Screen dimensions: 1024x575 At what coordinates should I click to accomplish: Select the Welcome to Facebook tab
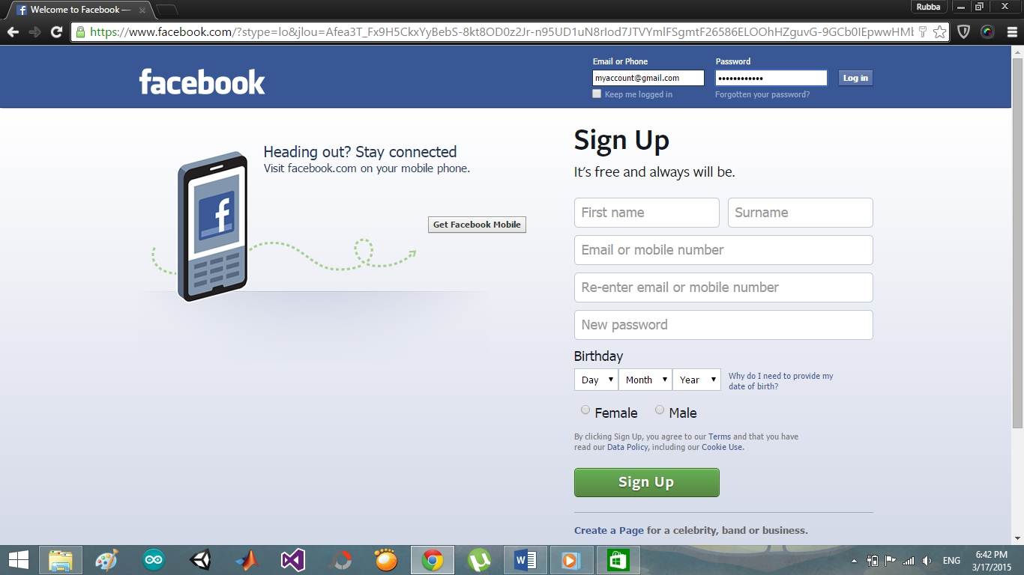(x=79, y=10)
